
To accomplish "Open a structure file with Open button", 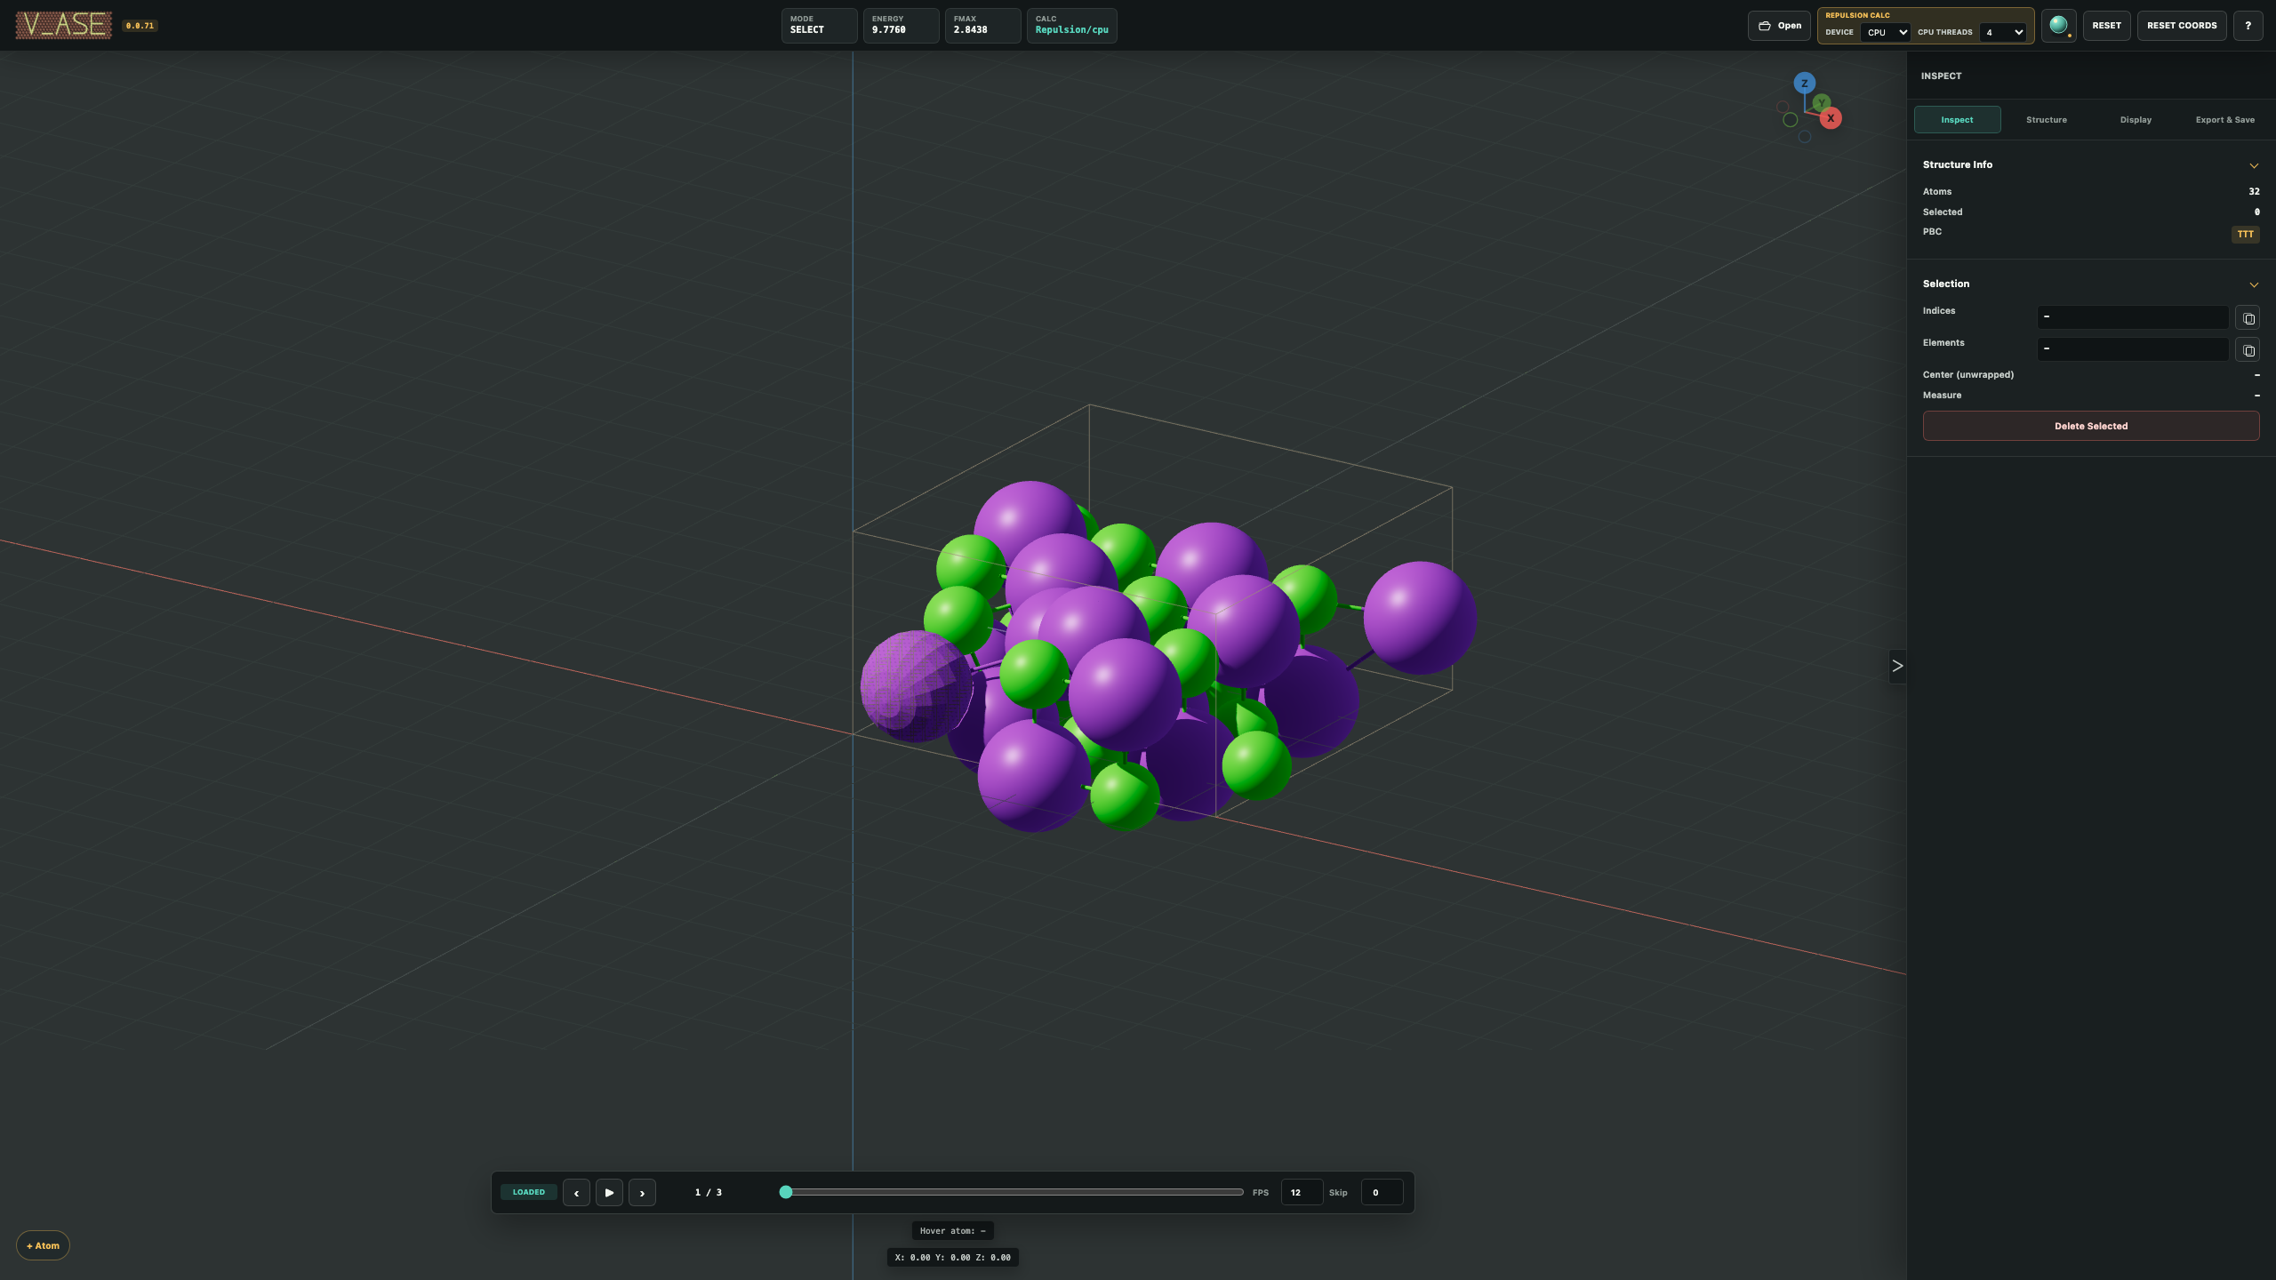I will click(x=1779, y=26).
